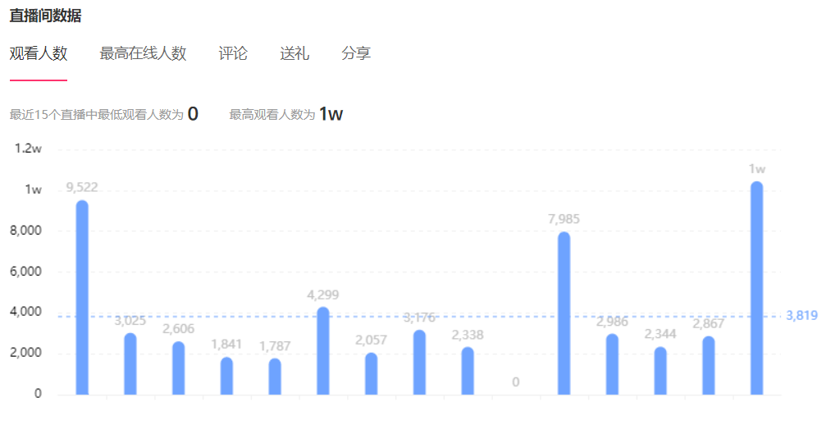Click the bar labeled 4,299

point(323,351)
